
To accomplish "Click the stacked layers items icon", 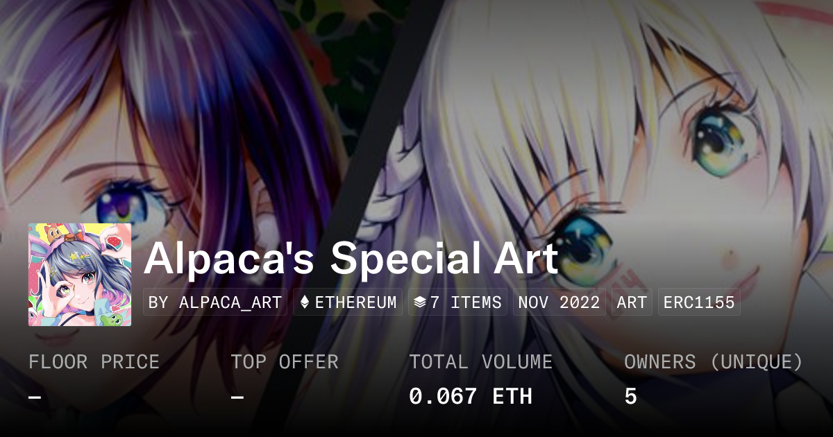I will pyautogui.click(x=419, y=302).
